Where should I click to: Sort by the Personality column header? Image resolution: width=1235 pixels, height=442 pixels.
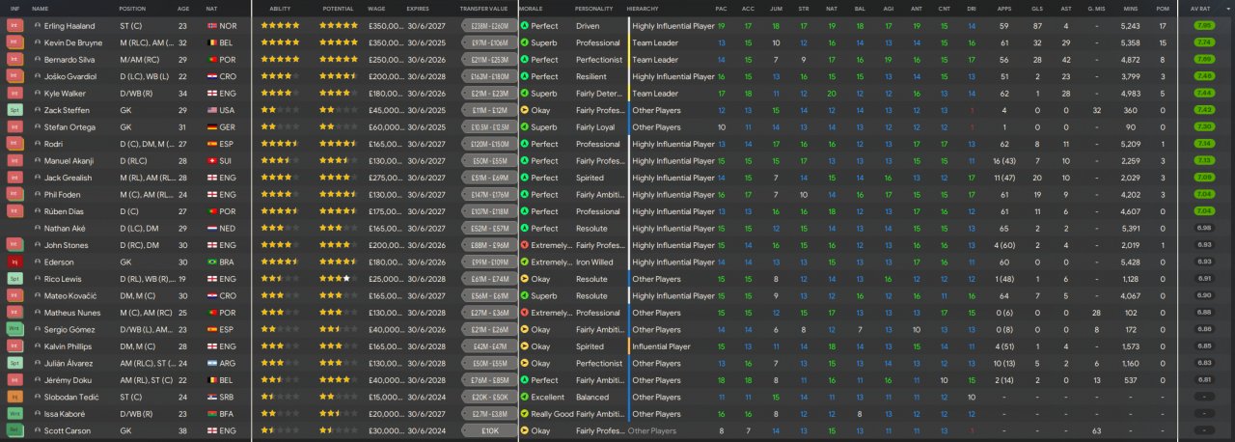click(593, 8)
